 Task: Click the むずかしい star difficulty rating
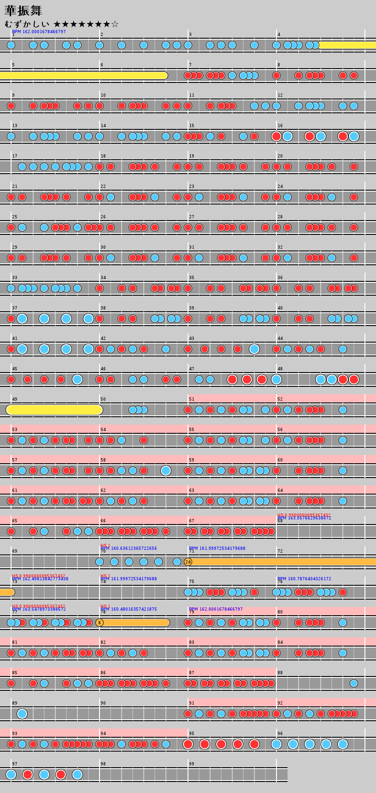coord(61,24)
